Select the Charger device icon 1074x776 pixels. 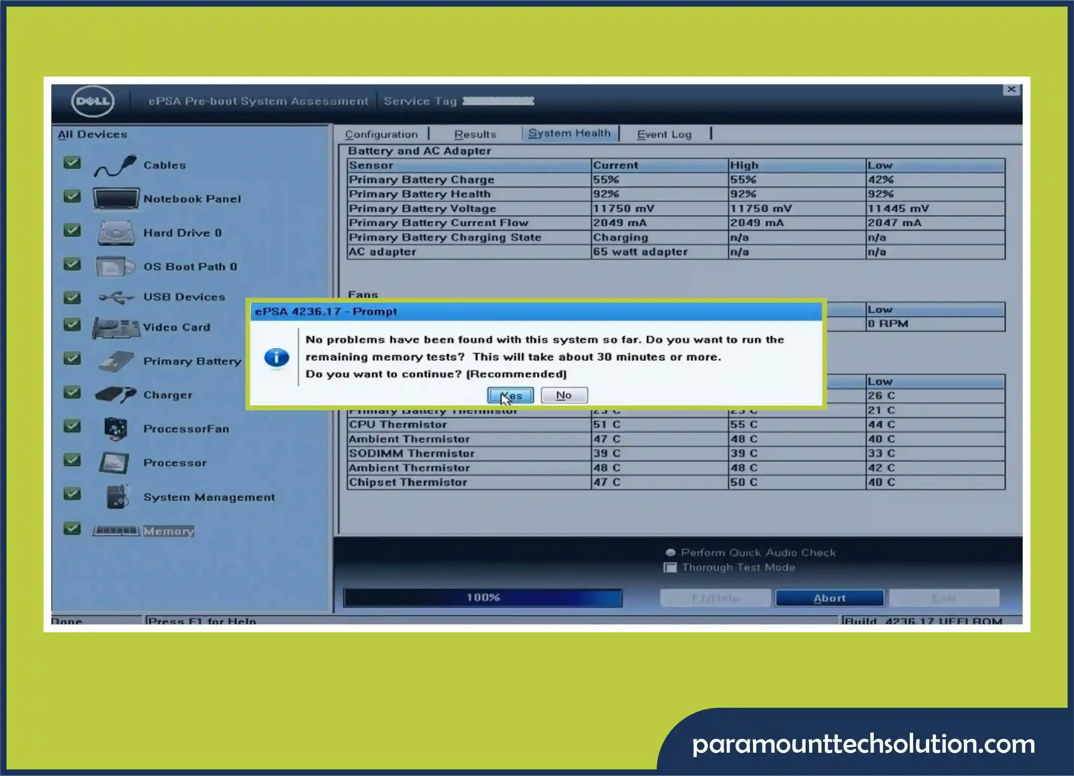115,394
